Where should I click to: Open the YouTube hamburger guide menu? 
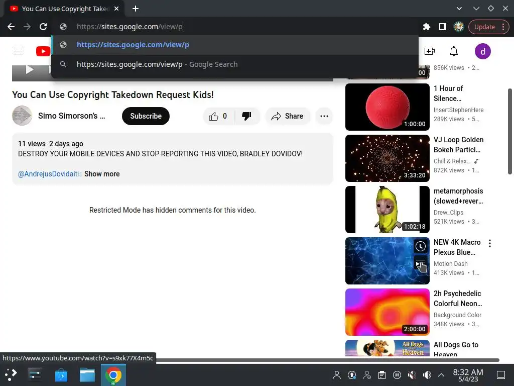click(18, 51)
